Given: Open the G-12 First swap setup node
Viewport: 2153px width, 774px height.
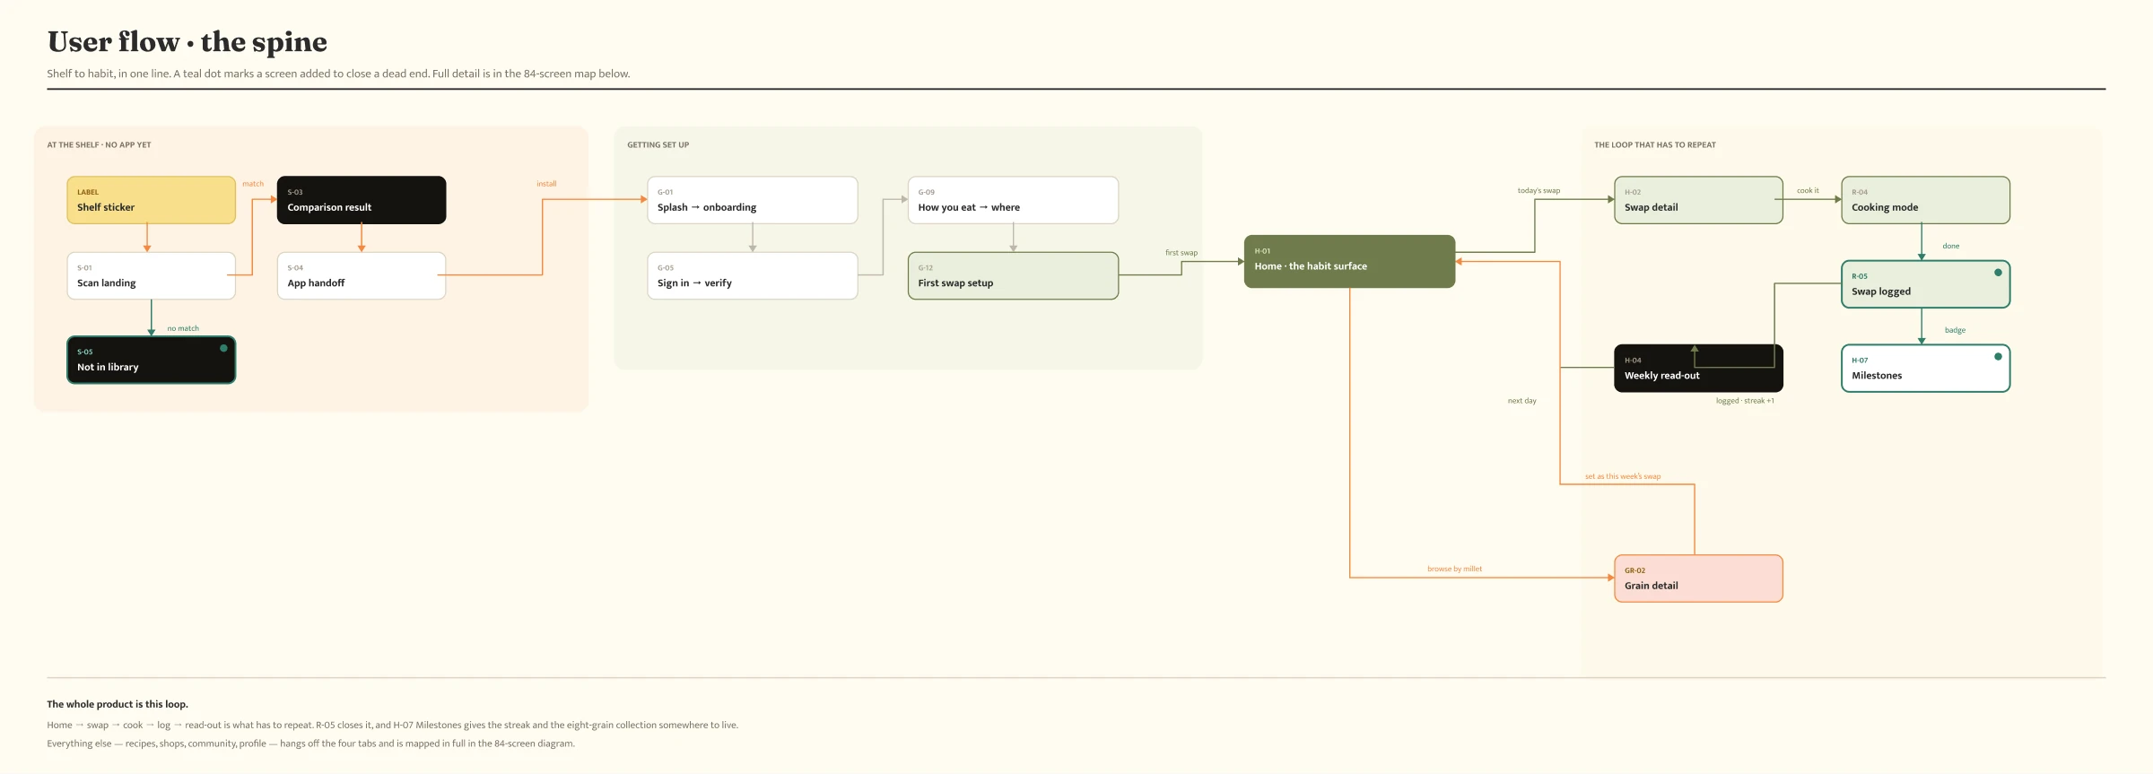Looking at the screenshot, I should 1013,275.
